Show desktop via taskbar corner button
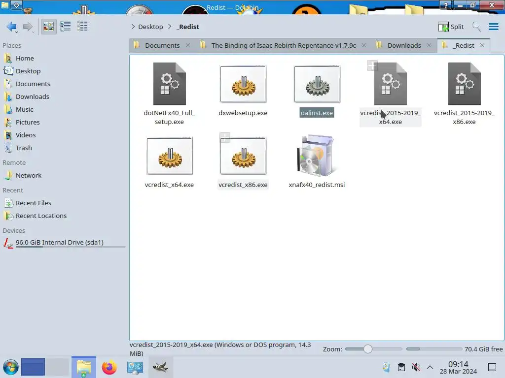Viewport: 505px width, 378px height. click(492, 367)
